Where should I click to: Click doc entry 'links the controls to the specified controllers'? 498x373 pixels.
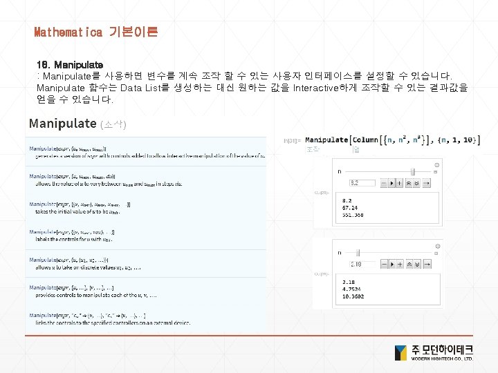113,323
